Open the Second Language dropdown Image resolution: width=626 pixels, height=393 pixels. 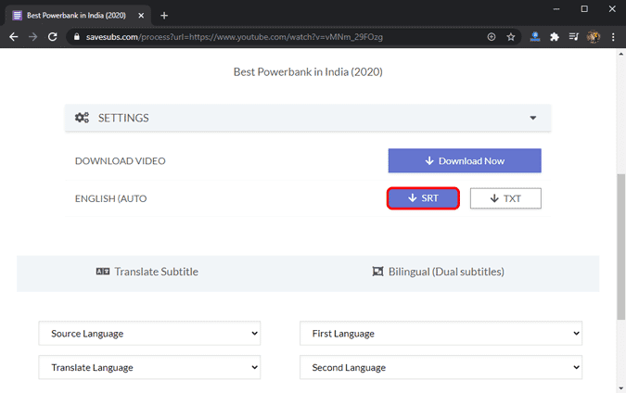[x=441, y=367]
